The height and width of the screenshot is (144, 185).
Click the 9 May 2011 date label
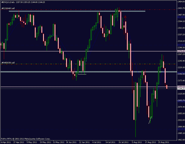pyautogui.click(x=32, y=142)
